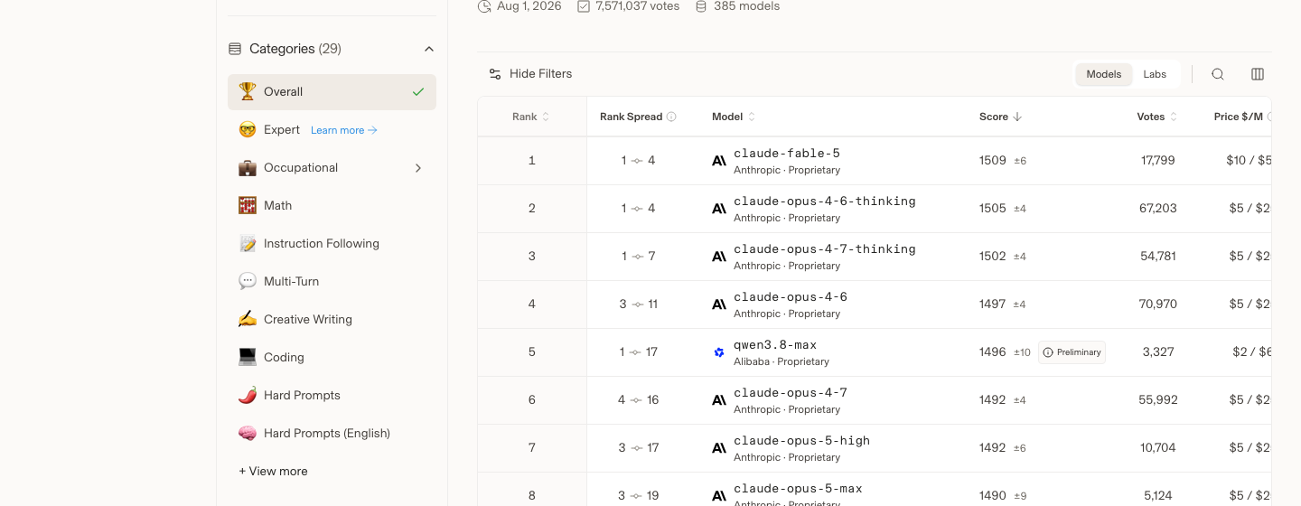Open the Expert Learn more link
The image size is (1301, 506).
(x=344, y=130)
